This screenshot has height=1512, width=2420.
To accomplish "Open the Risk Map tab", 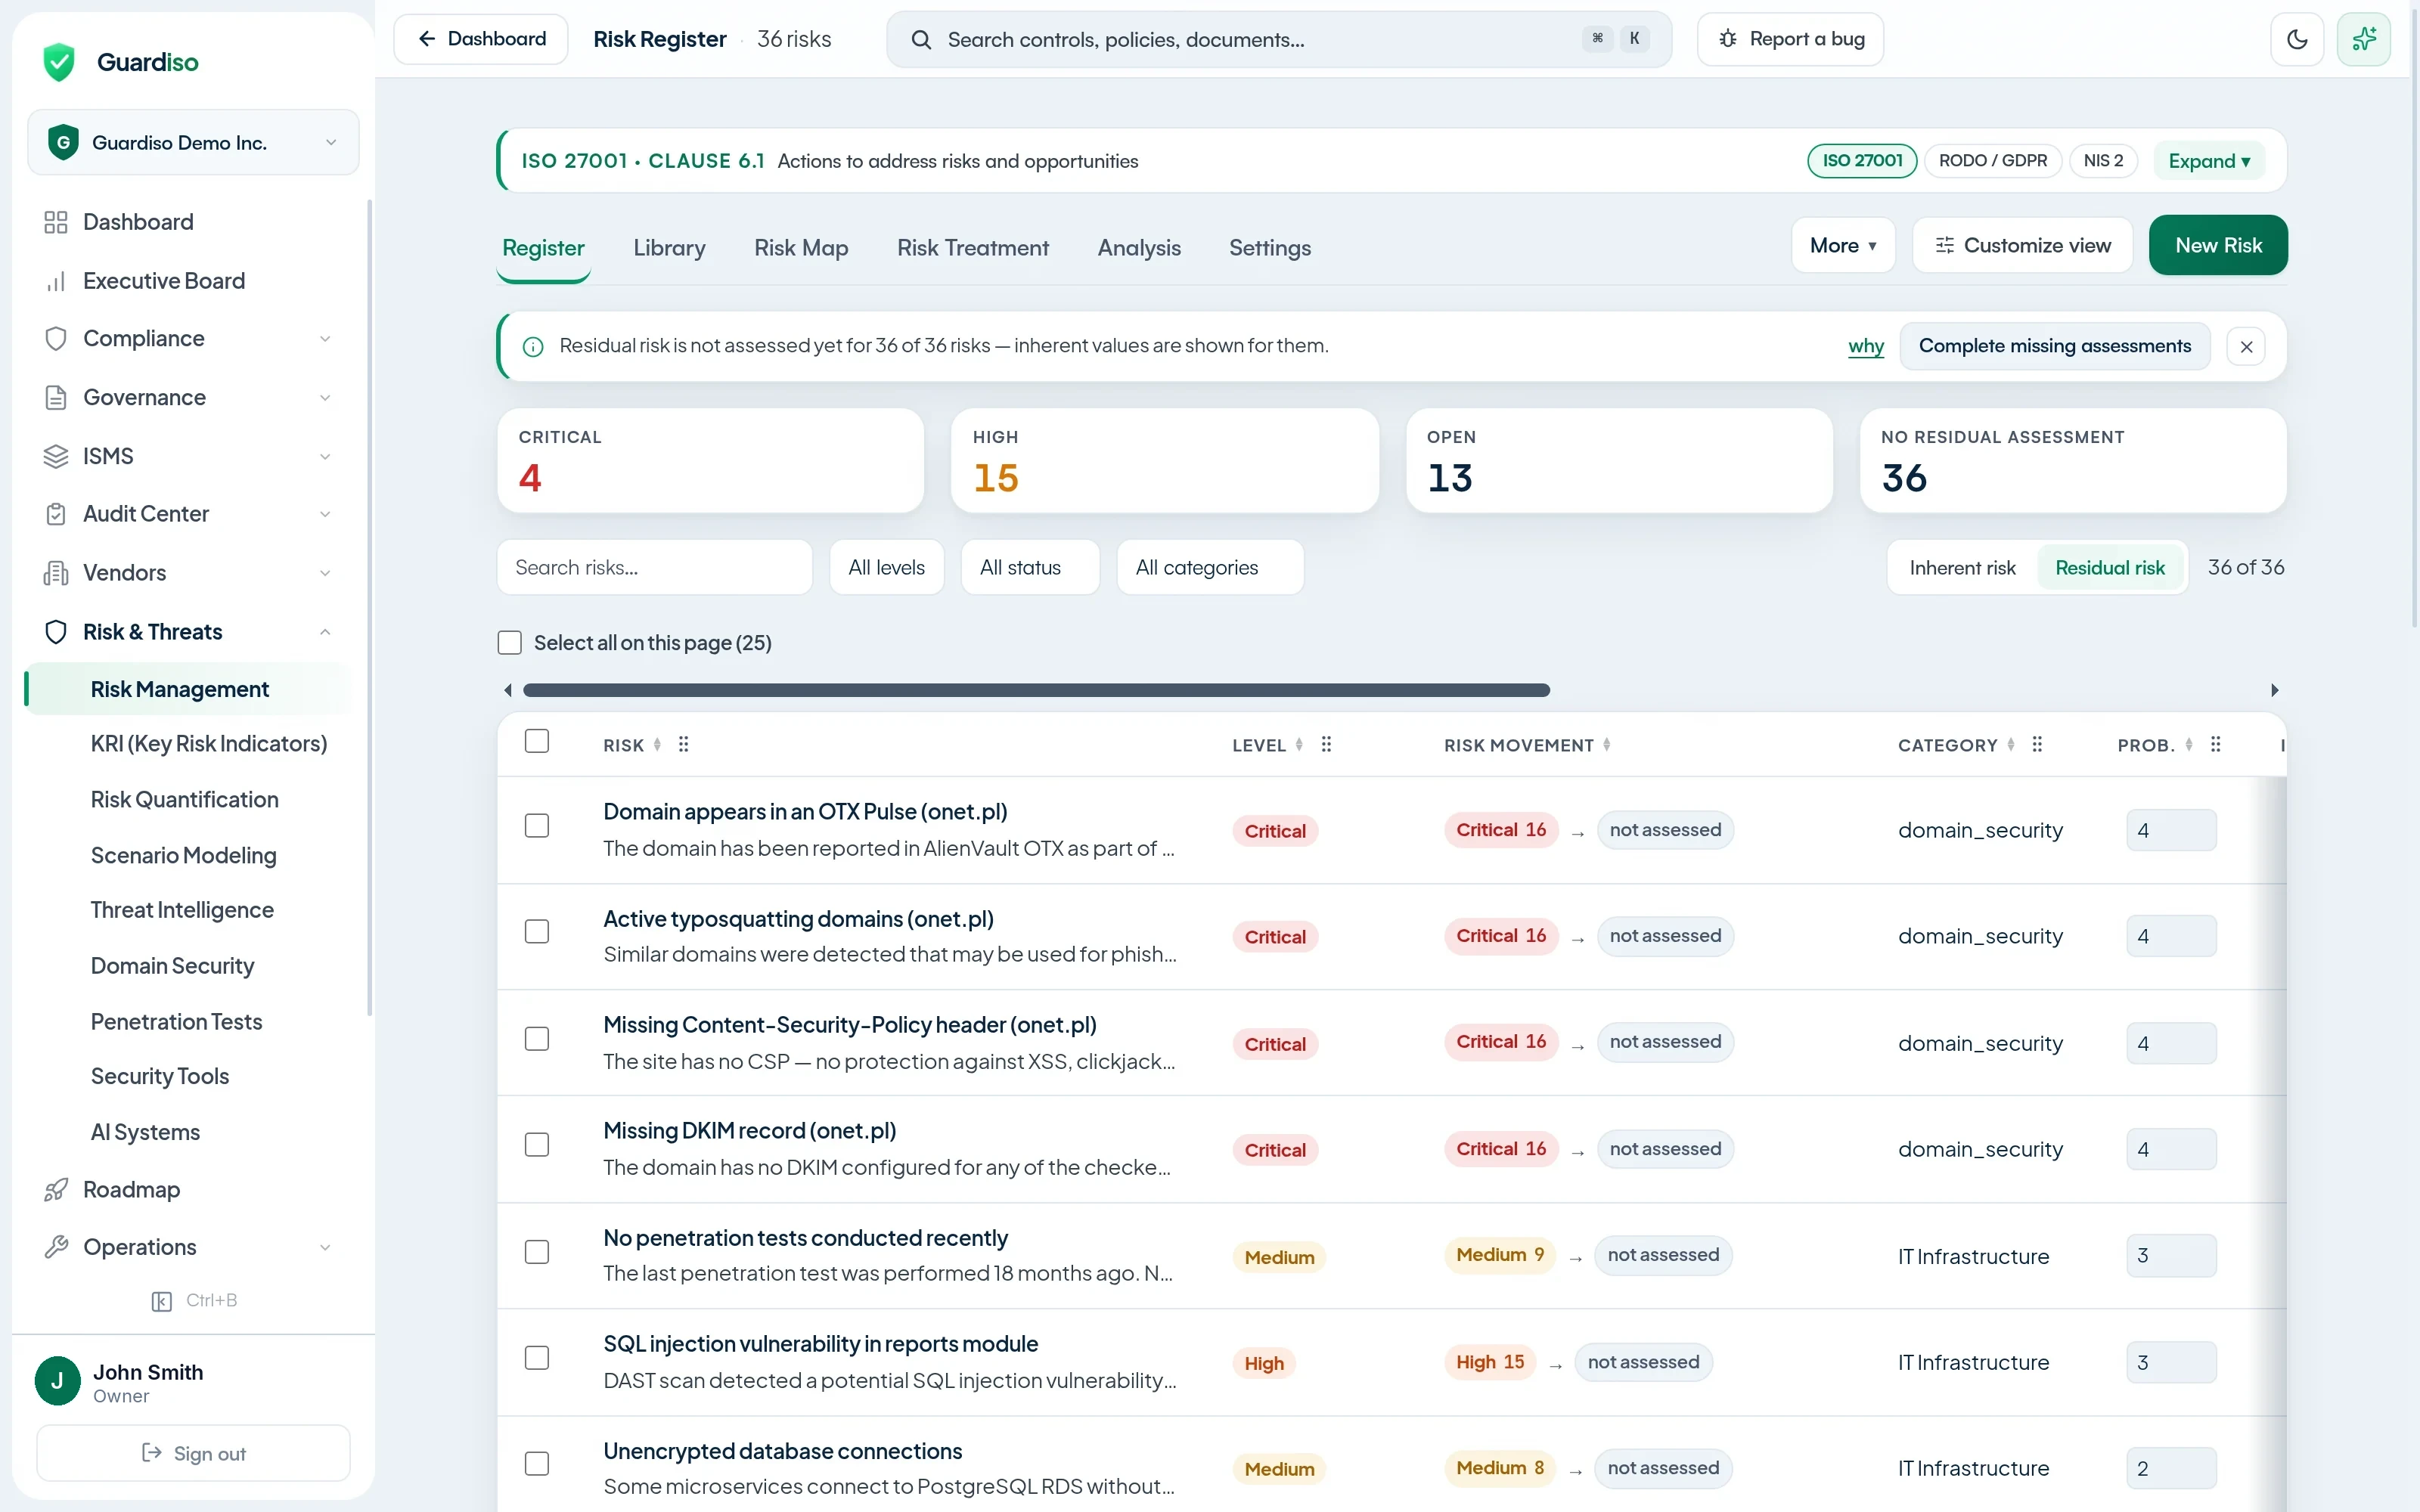I will coord(801,248).
